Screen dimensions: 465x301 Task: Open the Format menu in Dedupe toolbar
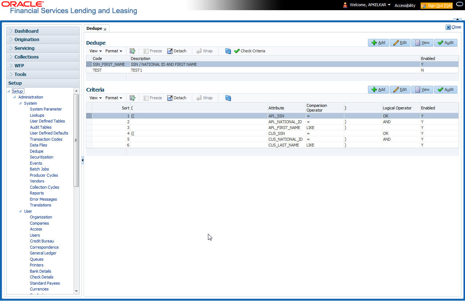tap(114, 51)
